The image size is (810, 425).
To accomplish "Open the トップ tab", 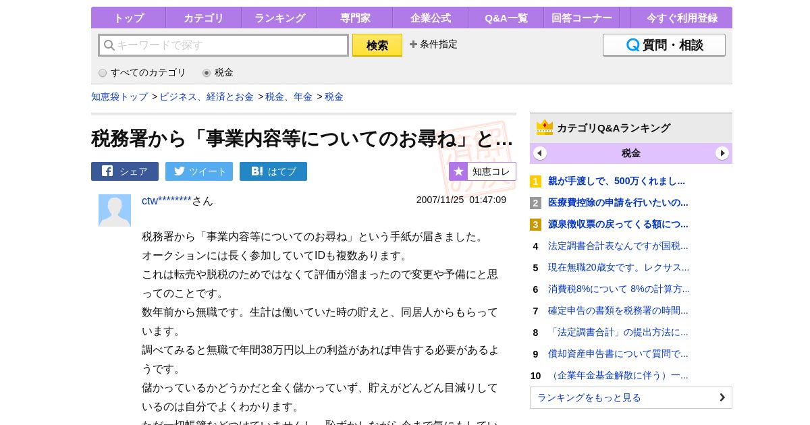I will 128,18.
